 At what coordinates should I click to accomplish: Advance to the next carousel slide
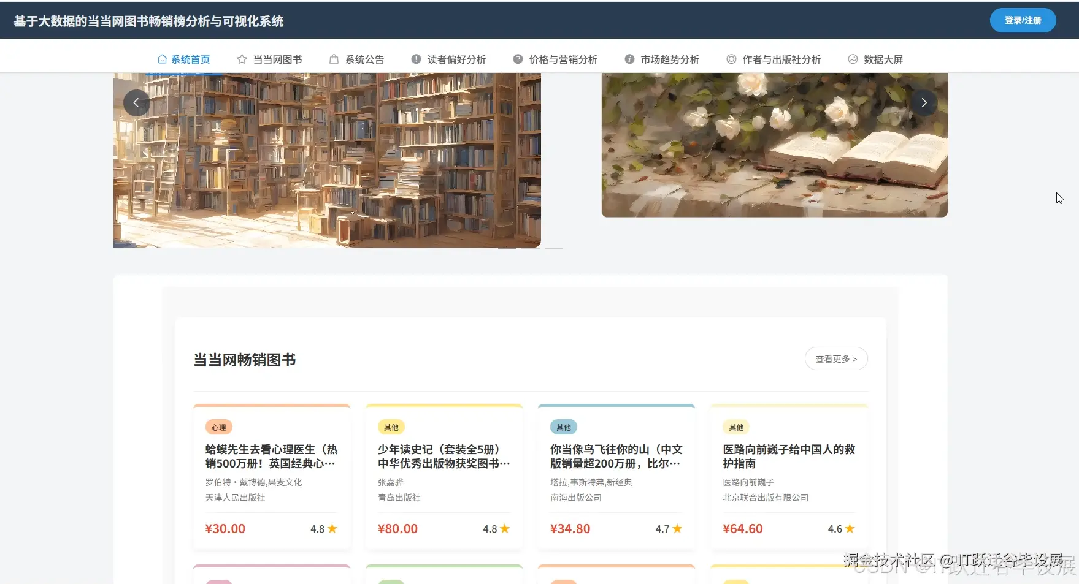pos(924,103)
